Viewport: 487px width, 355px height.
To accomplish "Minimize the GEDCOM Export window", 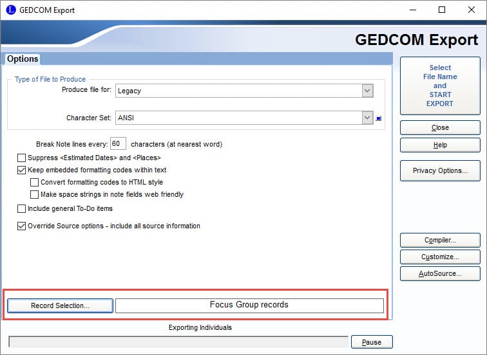I will [413, 10].
